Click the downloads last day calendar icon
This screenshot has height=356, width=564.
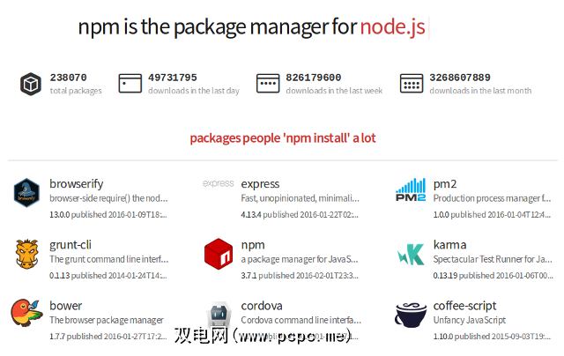click(x=130, y=84)
